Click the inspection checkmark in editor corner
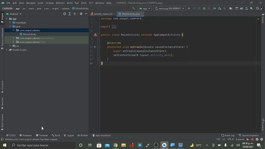Screen dimensions: 265x149 258,19
